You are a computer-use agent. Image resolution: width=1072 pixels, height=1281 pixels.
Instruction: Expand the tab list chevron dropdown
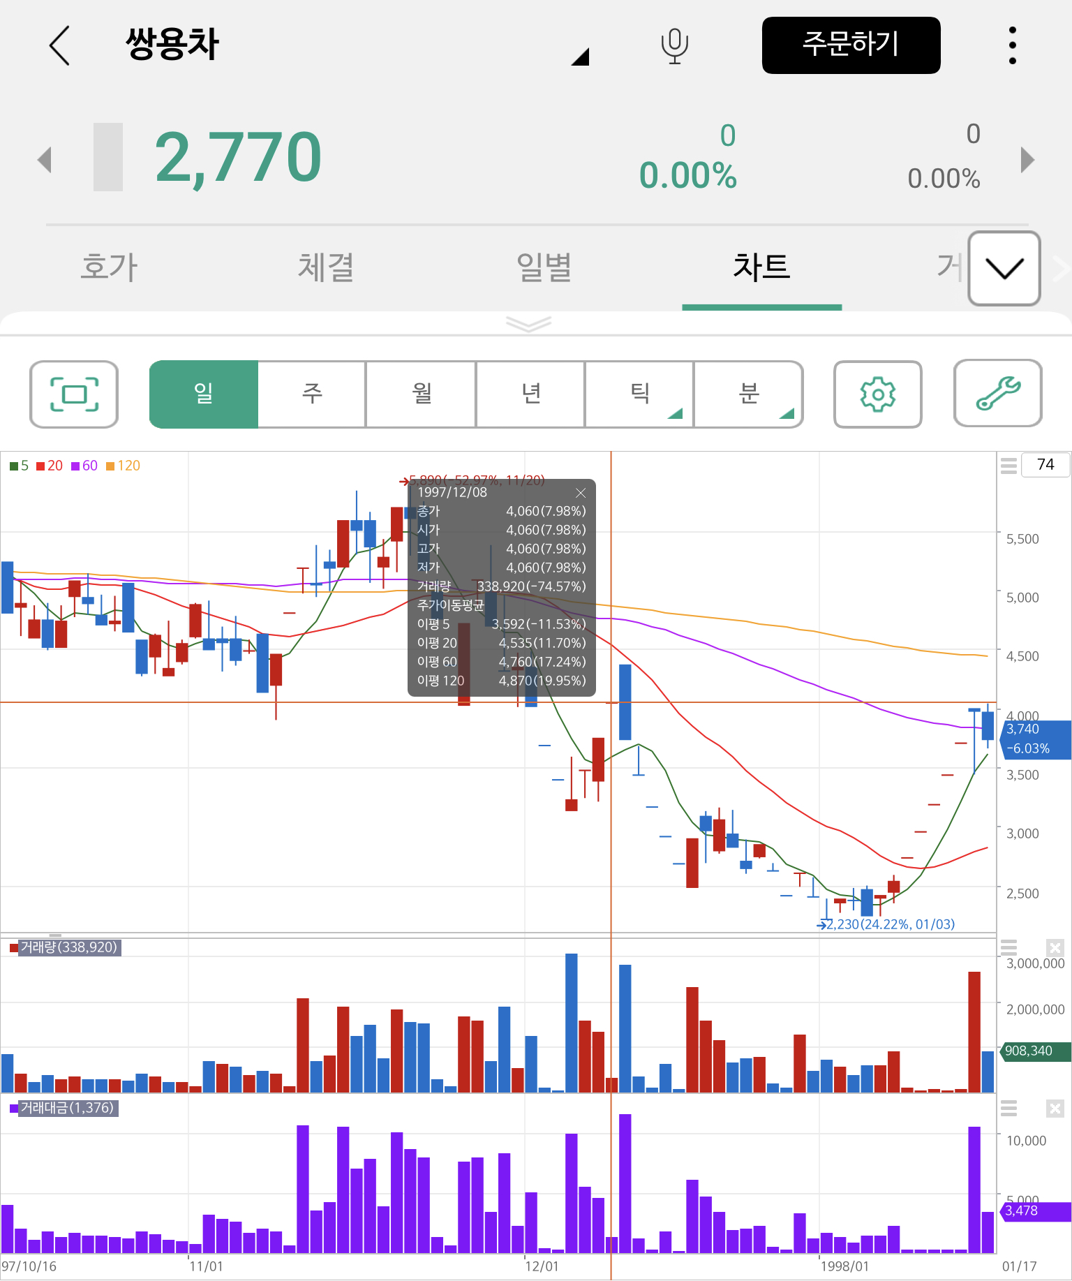coord(1004,268)
